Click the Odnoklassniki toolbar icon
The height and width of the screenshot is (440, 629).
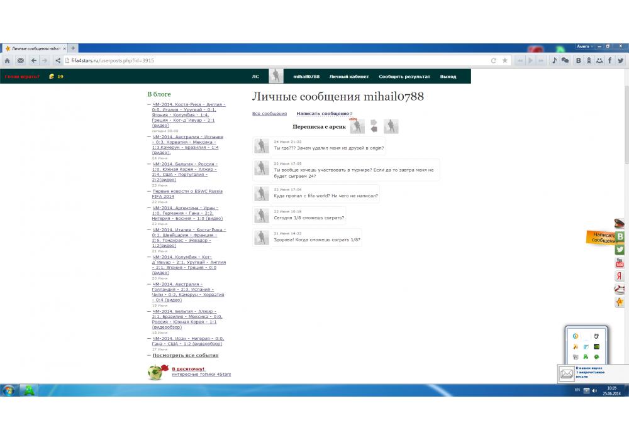click(589, 60)
